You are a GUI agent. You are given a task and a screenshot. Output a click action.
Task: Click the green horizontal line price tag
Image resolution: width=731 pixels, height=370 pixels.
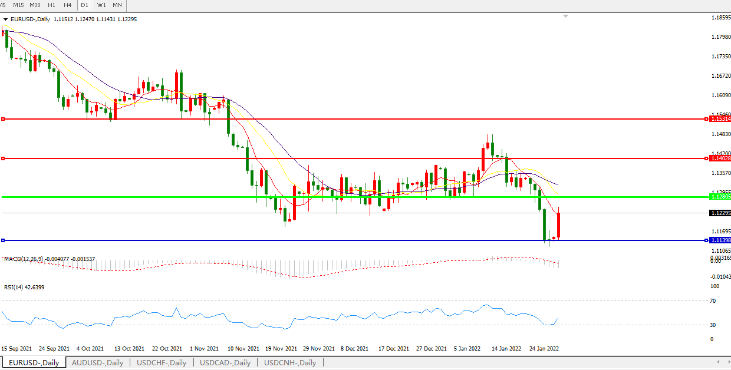tap(720, 197)
